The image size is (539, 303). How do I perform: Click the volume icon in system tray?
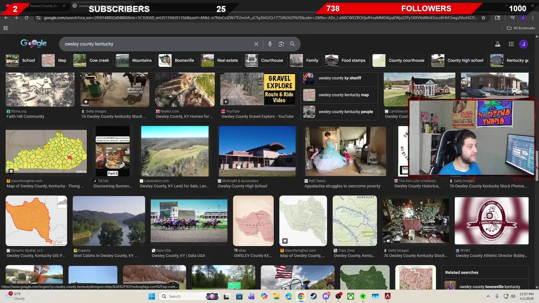pos(512,296)
